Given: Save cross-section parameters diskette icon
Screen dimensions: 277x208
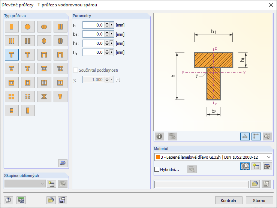Looking at the screenshot, I should (x=62, y=200).
